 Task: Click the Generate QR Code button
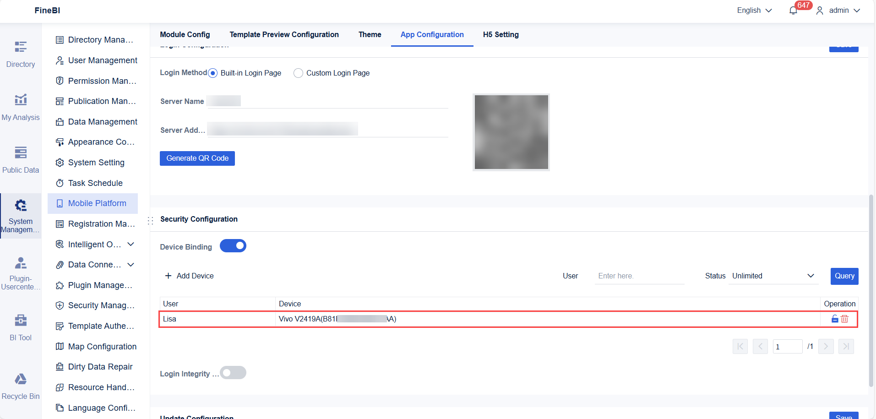click(x=197, y=158)
